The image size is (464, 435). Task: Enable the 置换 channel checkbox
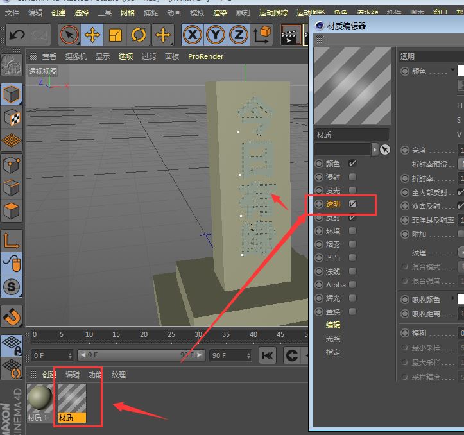click(352, 311)
